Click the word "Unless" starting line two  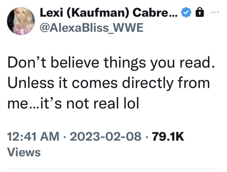click(x=31, y=83)
